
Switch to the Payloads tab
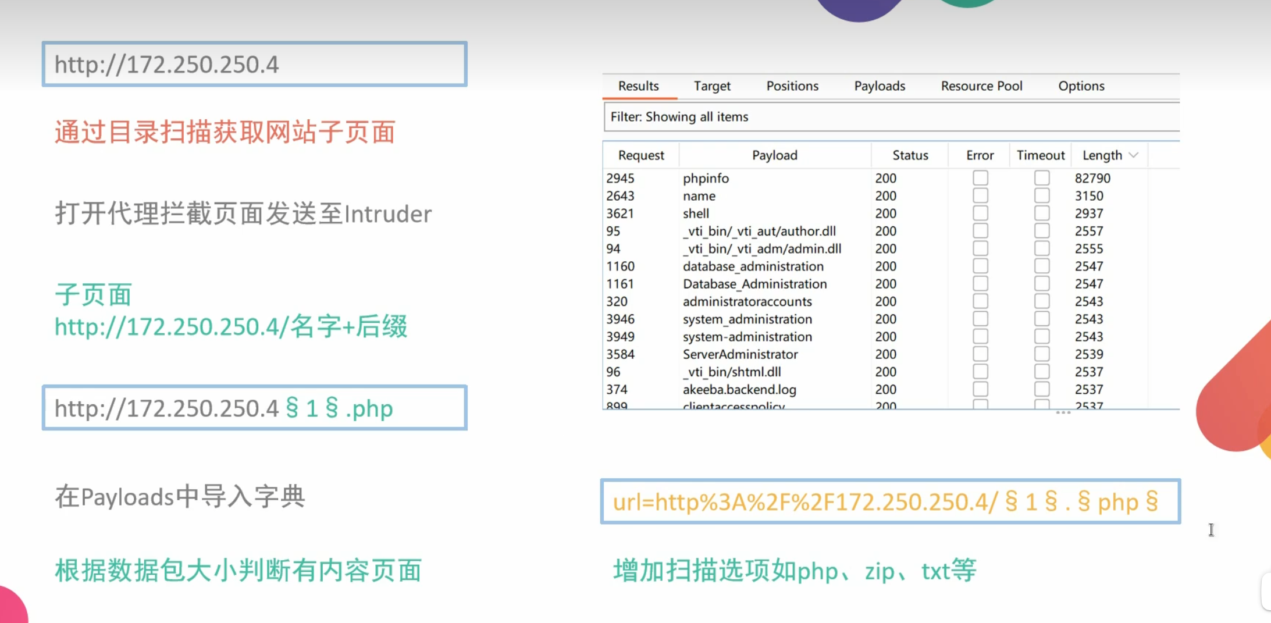tap(879, 86)
